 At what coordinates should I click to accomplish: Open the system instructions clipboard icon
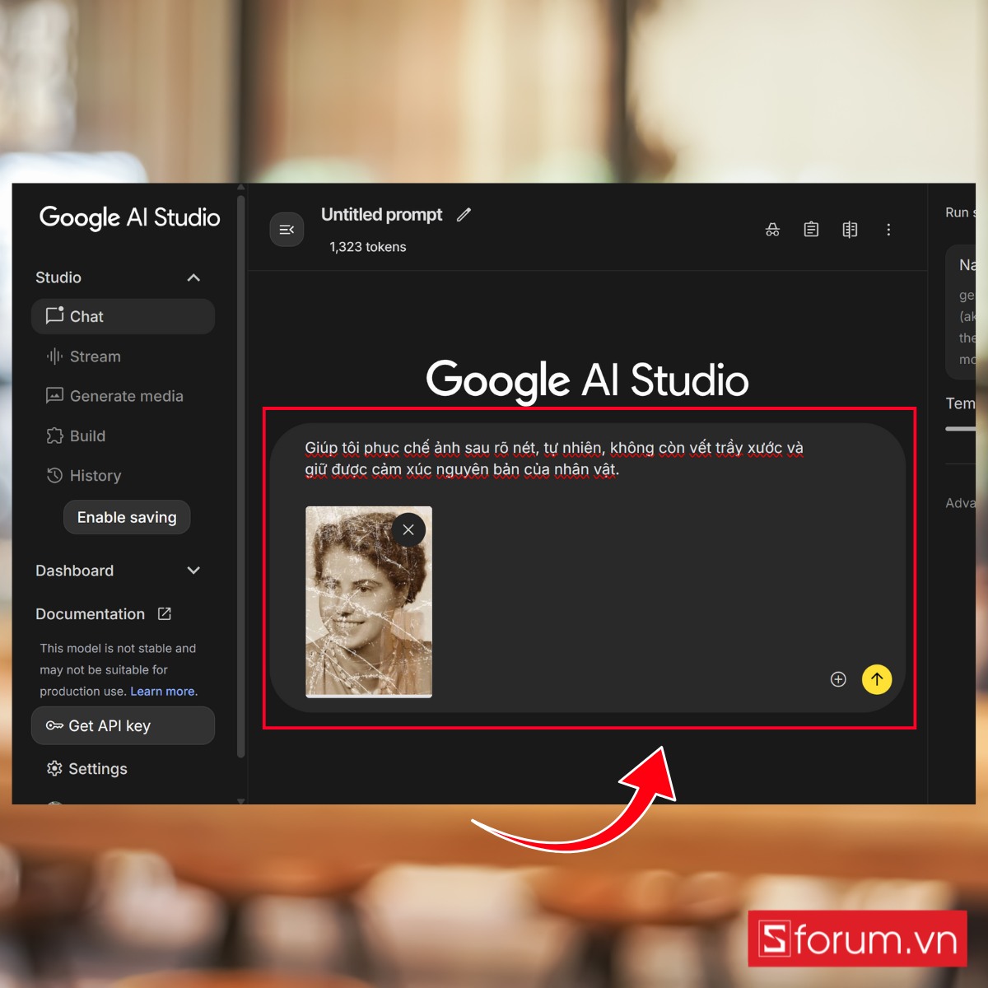point(811,230)
